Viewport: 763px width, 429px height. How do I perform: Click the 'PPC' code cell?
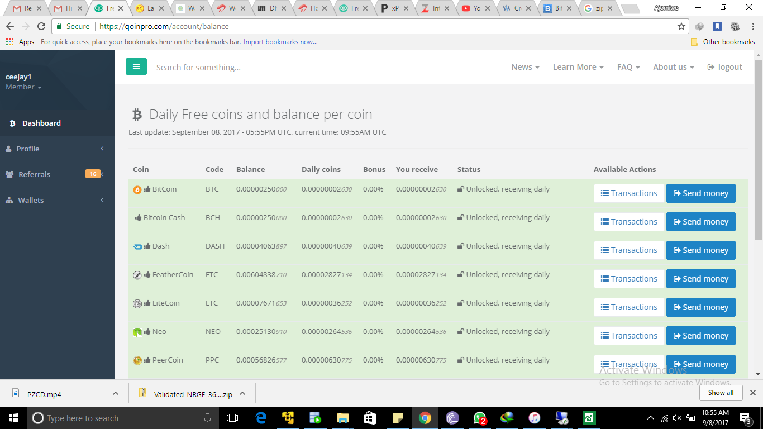pyautogui.click(x=212, y=360)
